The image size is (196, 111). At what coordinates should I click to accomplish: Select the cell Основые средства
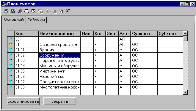(x=59, y=44)
